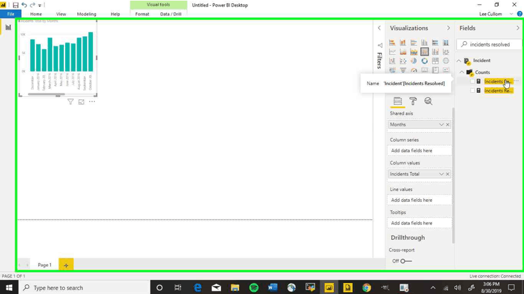
Task: Select the Page 1 tab
Action: click(x=44, y=265)
